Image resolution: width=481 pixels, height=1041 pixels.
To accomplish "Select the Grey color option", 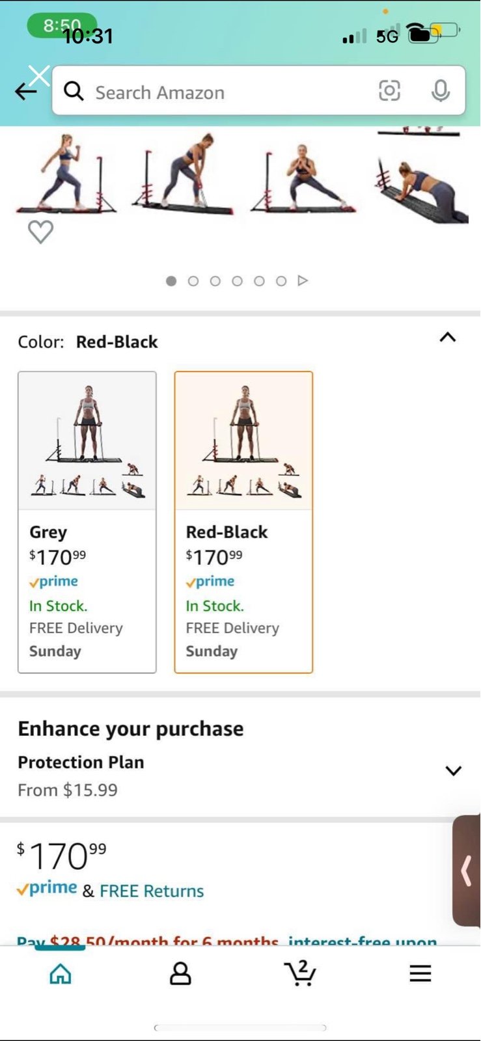I will coord(87,522).
